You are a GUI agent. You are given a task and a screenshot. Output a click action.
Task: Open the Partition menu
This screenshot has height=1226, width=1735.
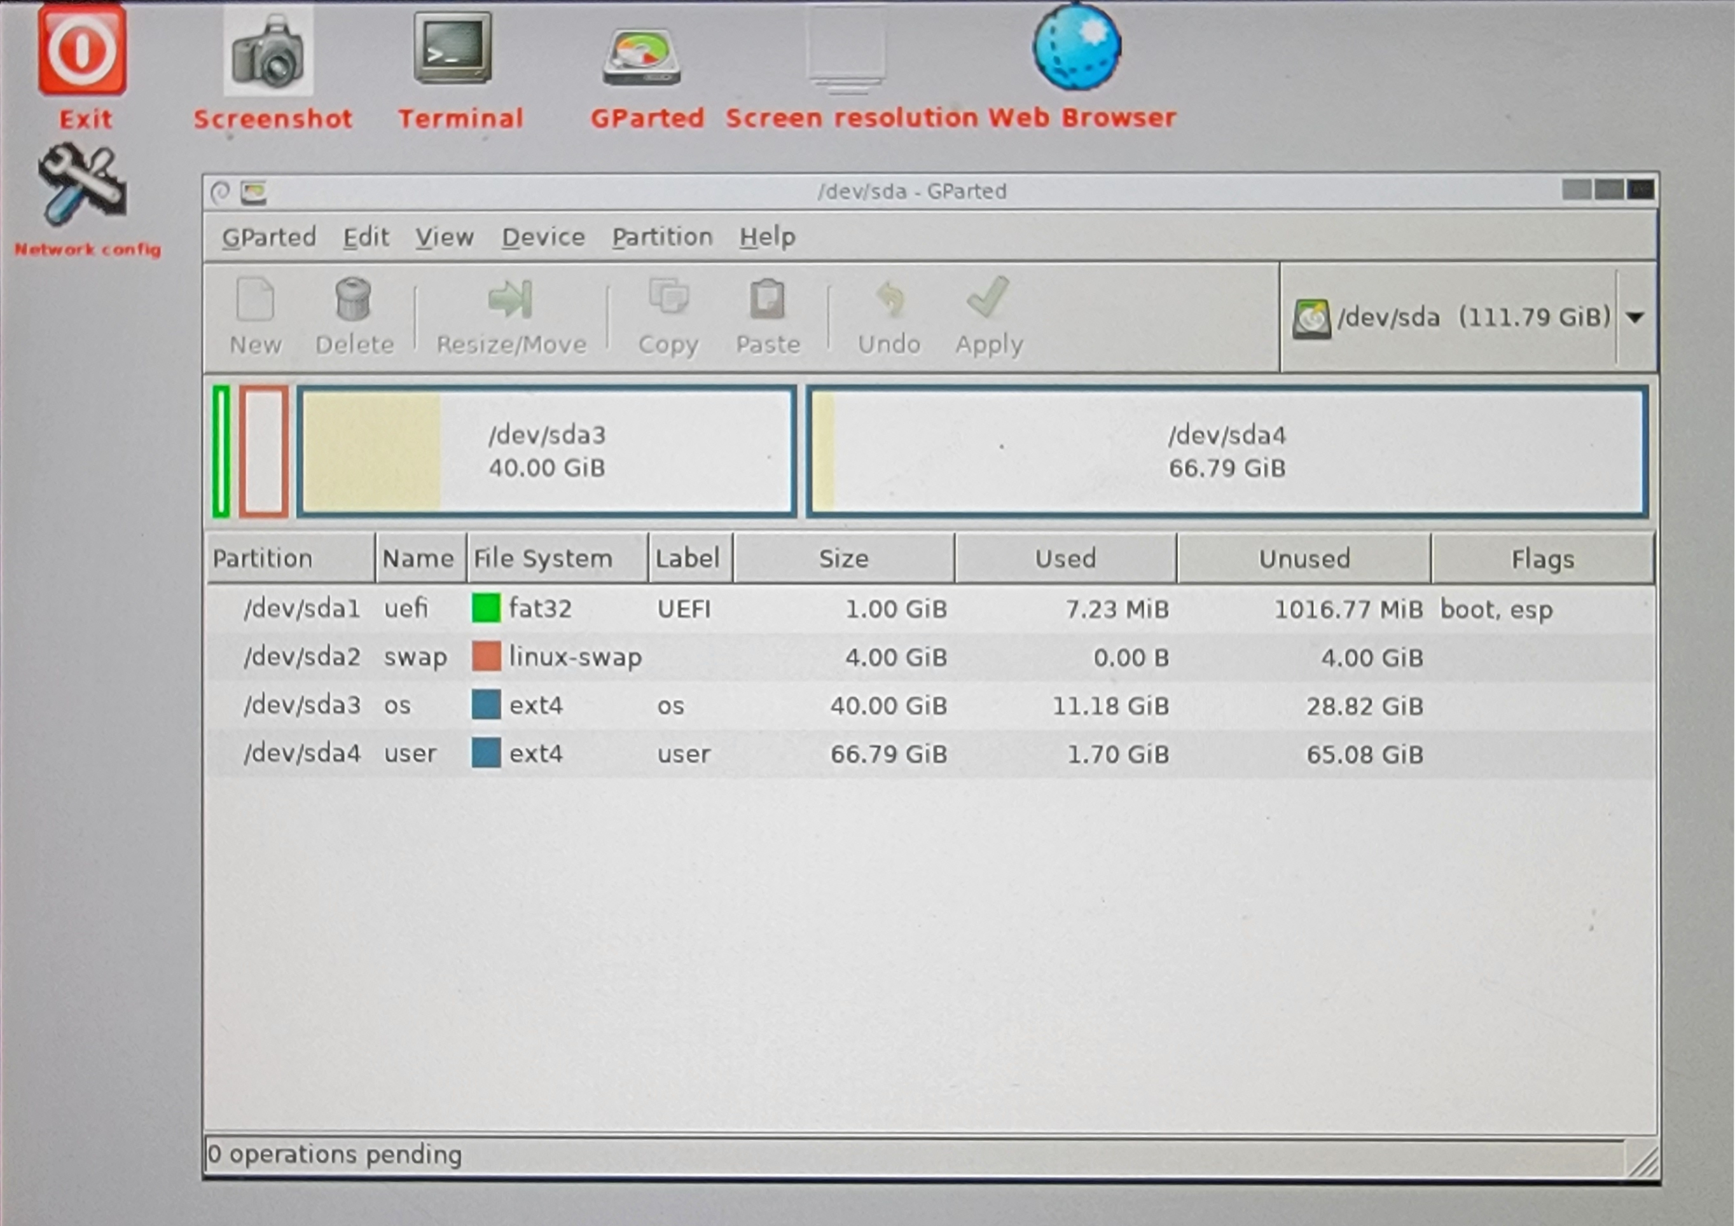tap(662, 237)
